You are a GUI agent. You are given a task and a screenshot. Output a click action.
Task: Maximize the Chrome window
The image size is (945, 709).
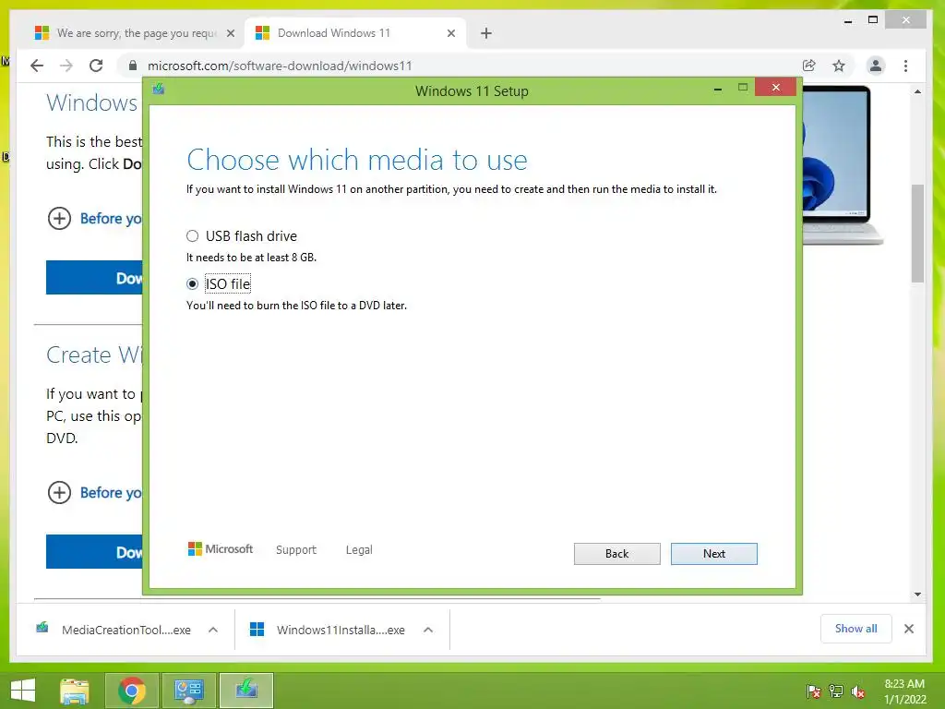(x=873, y=20)
